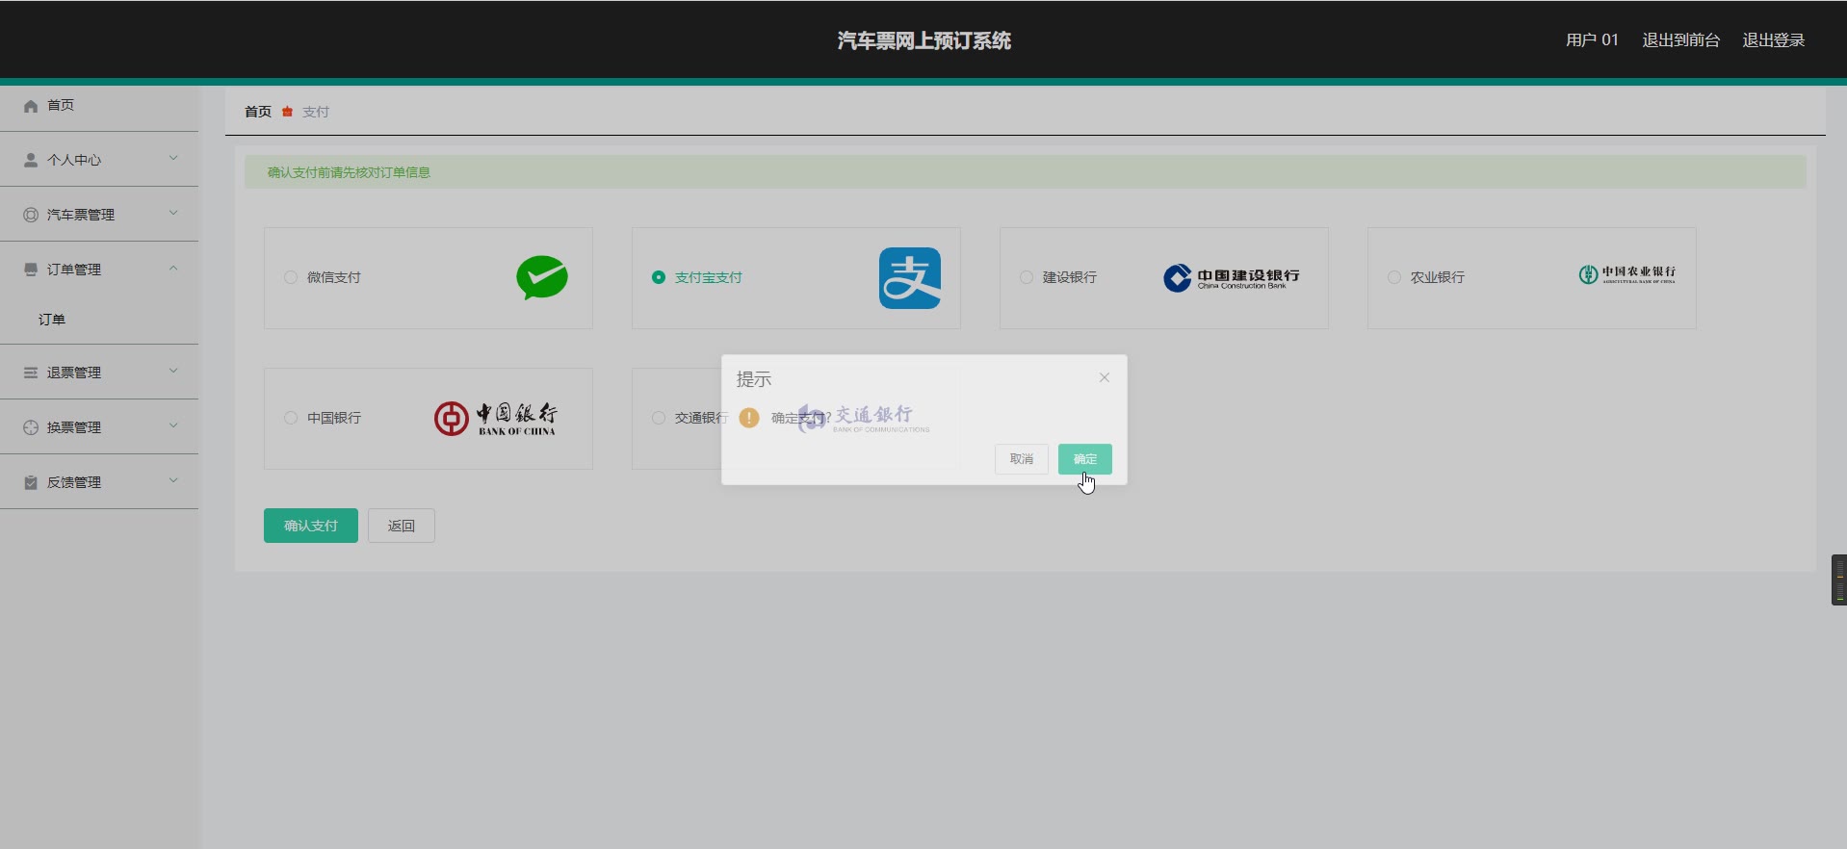The height and width of the screenshot is (849, 1847).
Task: Click the person icon beside 个人中心
Action: 31,160
